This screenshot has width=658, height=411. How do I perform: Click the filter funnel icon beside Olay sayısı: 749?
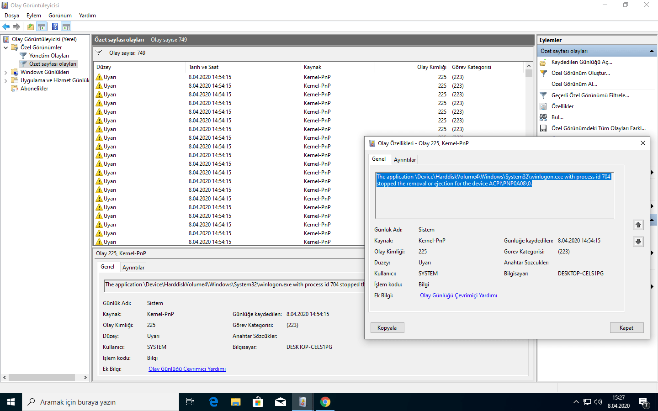[98, 53]
